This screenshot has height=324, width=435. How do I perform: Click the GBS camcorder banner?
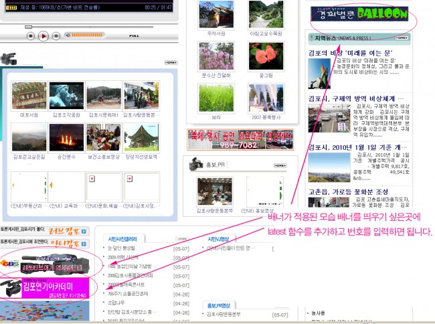point(44,265)
